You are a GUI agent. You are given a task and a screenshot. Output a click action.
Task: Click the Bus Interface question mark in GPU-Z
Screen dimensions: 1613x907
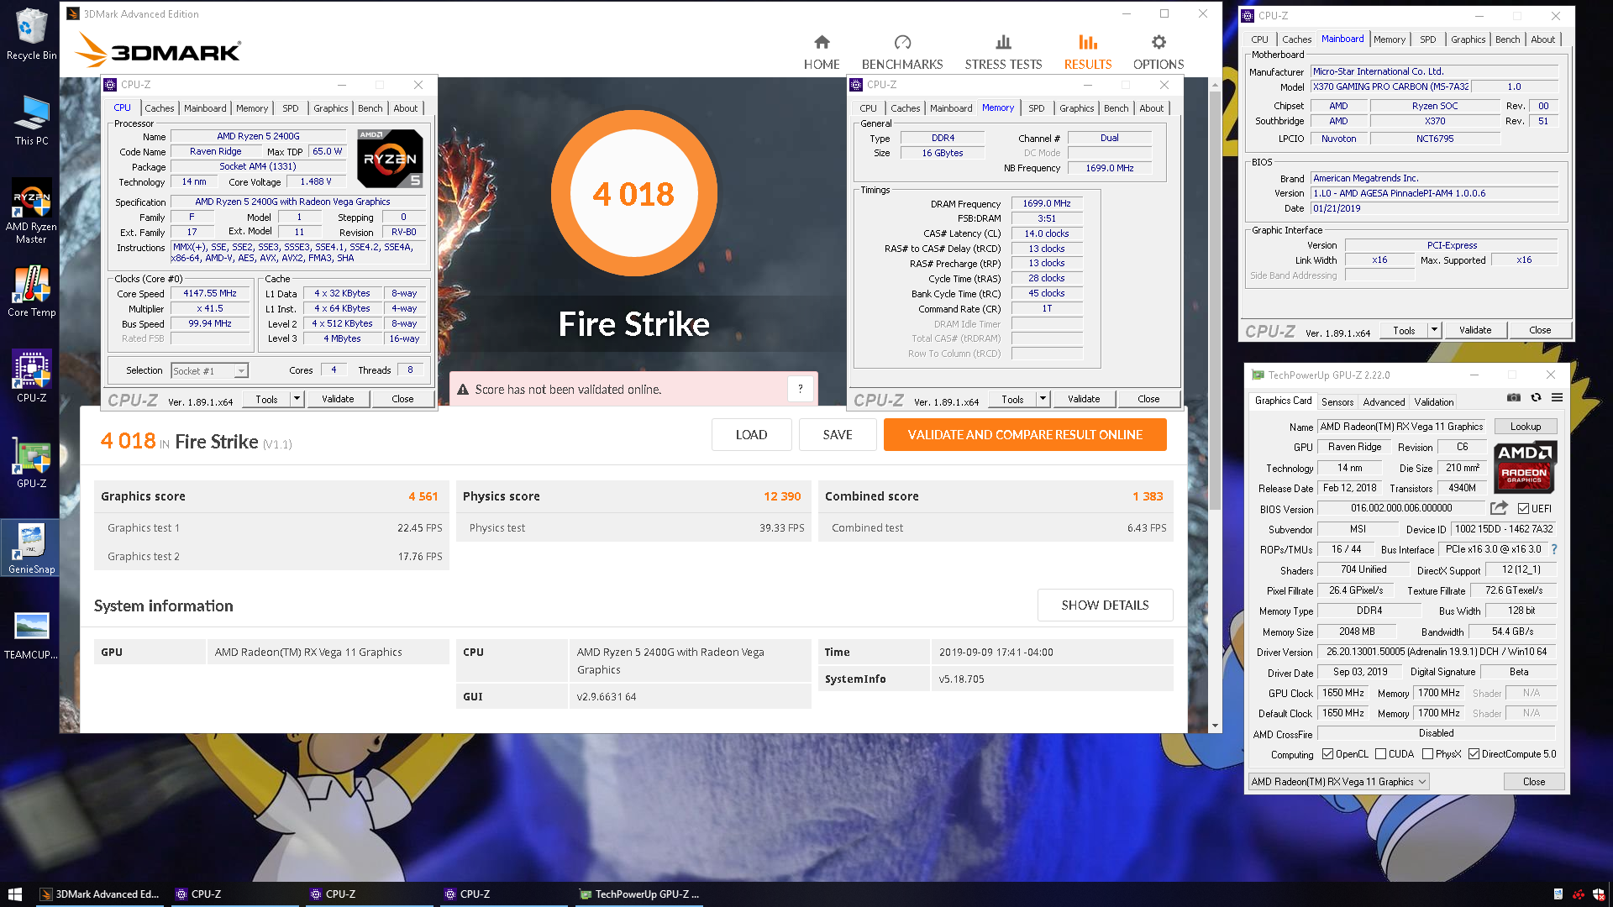[x=1553, y=549]
